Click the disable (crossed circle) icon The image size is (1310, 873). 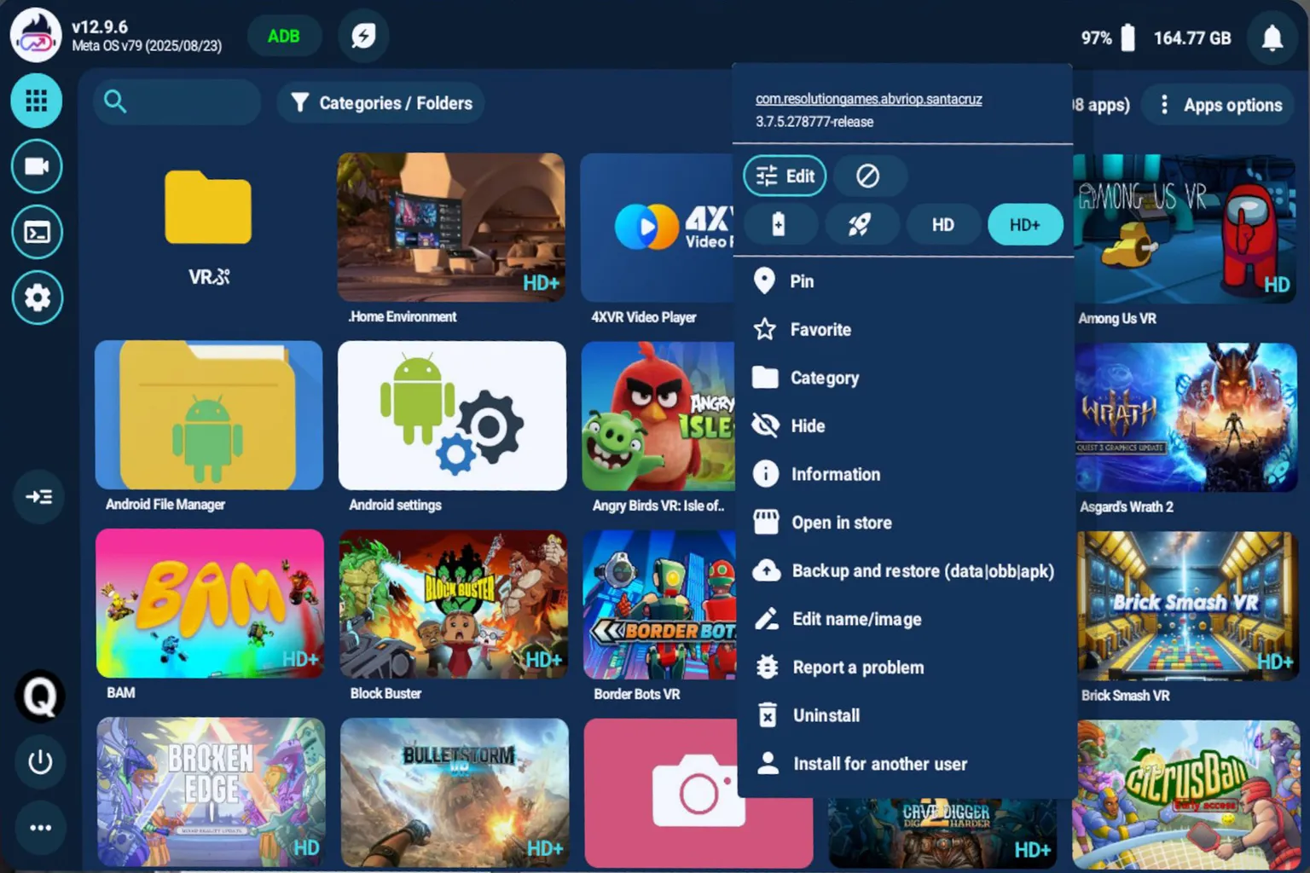[x=867, y=176]
